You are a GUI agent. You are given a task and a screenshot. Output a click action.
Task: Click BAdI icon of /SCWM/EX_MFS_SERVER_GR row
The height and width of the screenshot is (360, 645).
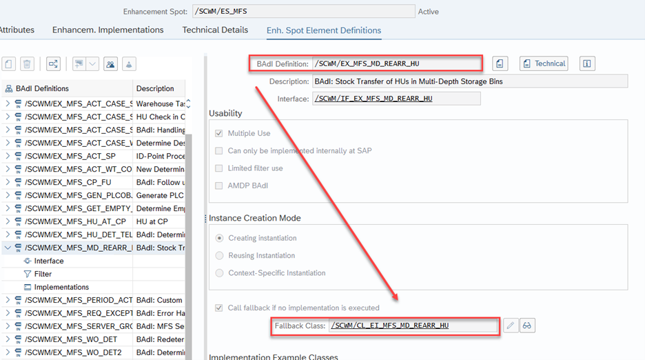pyautogui.click(x=18, y=326)
